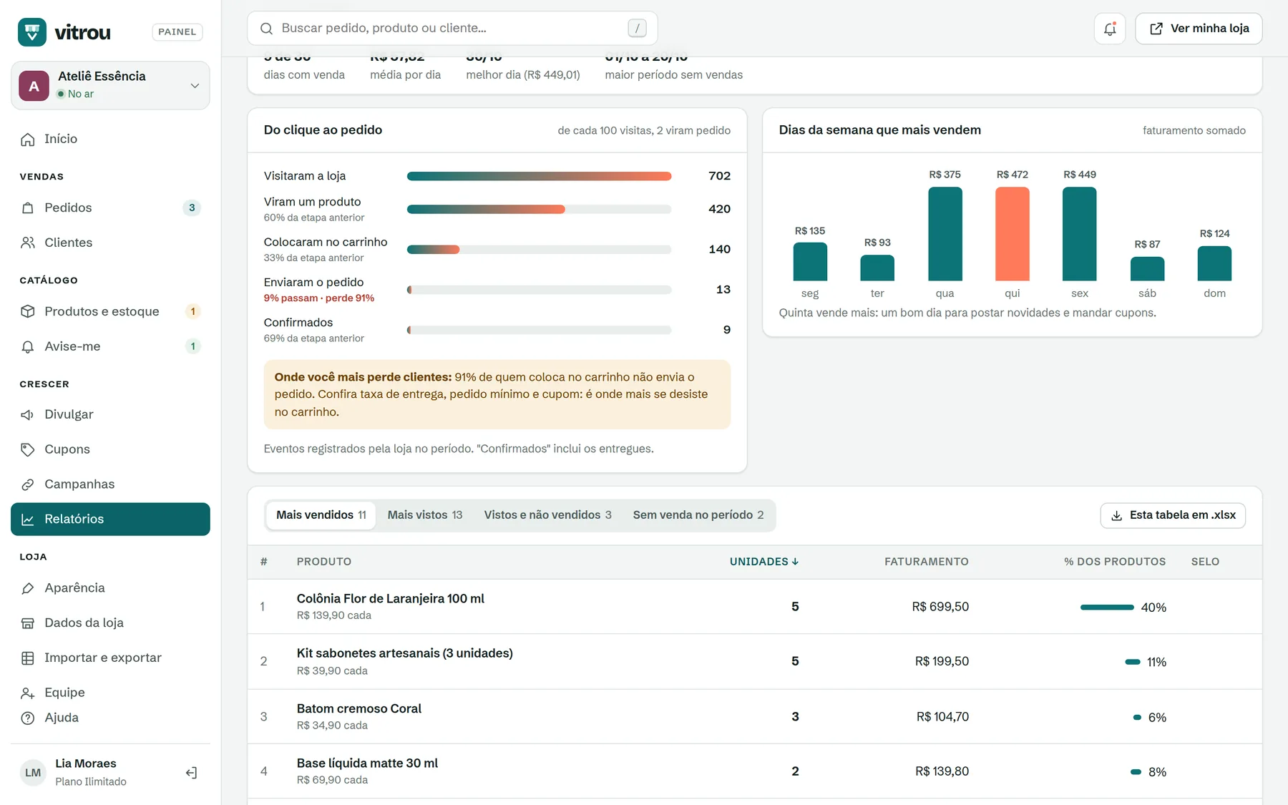1288x805 pixels.
Task: Click the Importar e exportar grid icon
Action: click(x=28, y=658)
